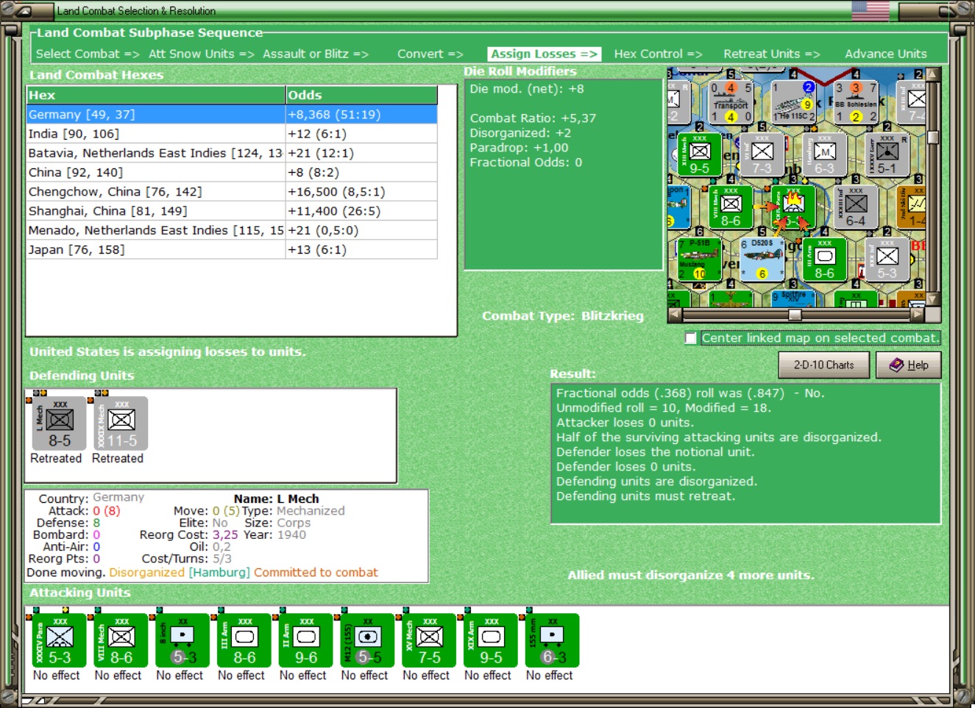Go to Select Combat subphase

click(87, 54)
